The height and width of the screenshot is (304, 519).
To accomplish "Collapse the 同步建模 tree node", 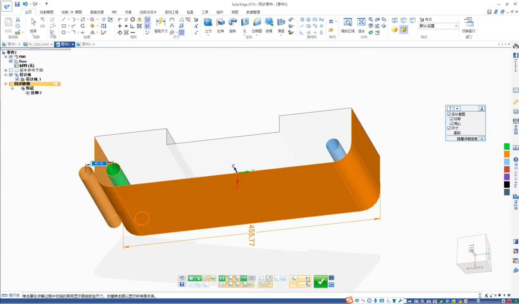I will 6,84.
